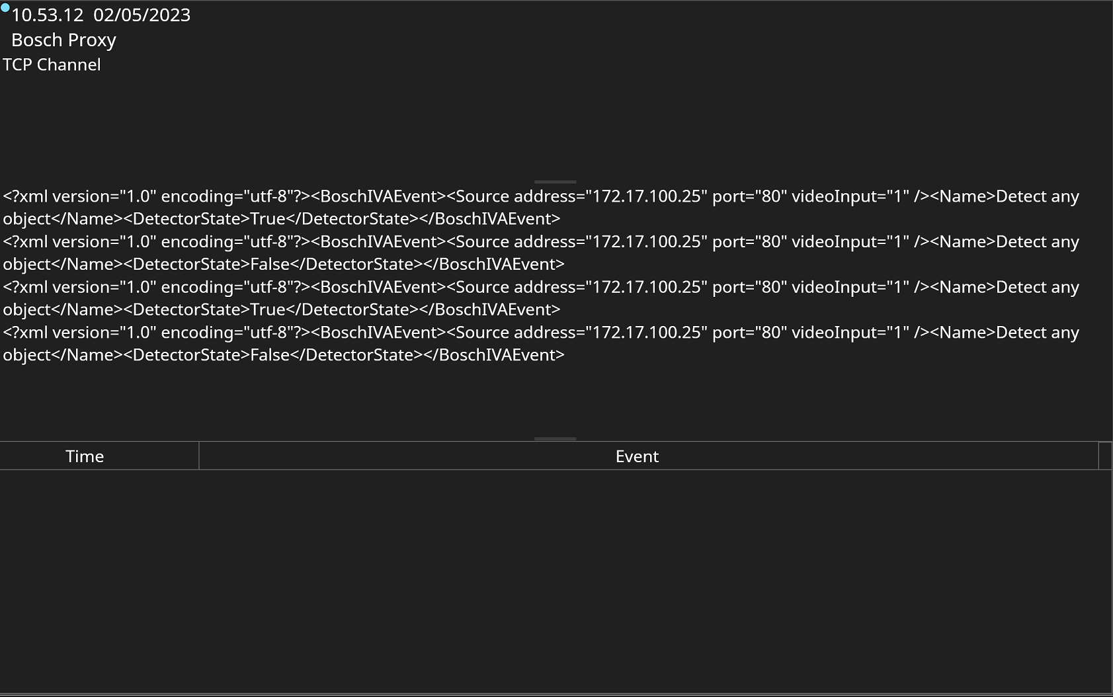
Task: Select the TCP Channel label
Action: click(52, 65)
